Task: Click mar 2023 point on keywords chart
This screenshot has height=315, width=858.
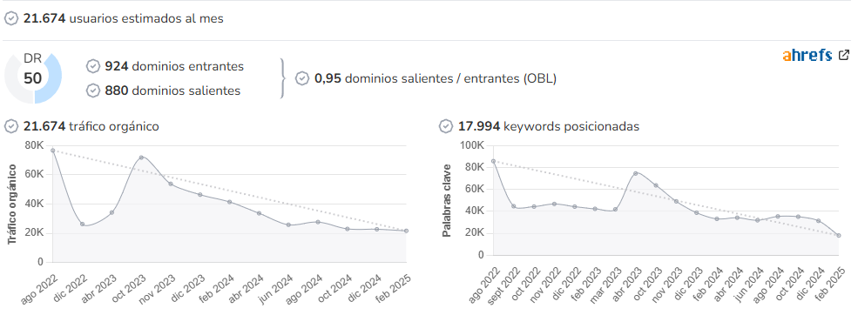Action: (615, 210)
